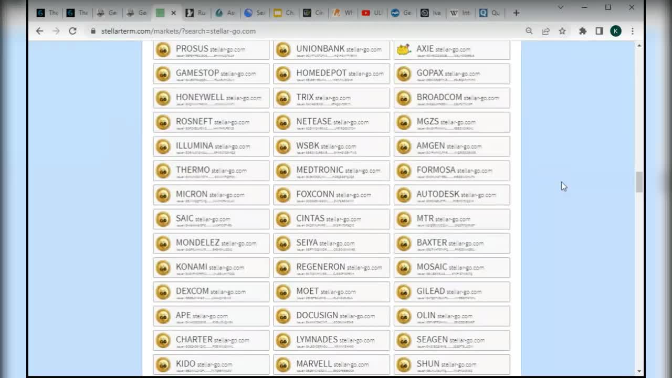Open the UNIONBANK market

click(x=331, y=50)
